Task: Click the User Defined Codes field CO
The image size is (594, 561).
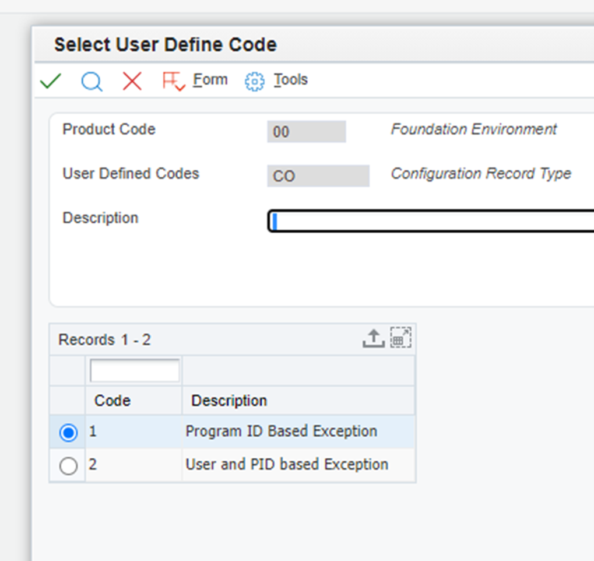Action: coord(318,176)
